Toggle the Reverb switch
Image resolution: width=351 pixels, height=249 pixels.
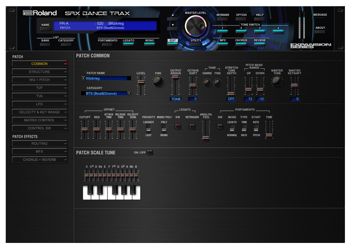click(260, 44)
